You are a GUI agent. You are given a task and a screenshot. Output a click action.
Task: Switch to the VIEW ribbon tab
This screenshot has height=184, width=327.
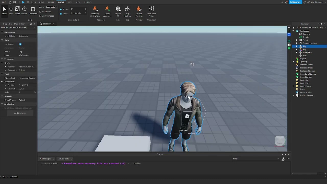pos(78,2)
